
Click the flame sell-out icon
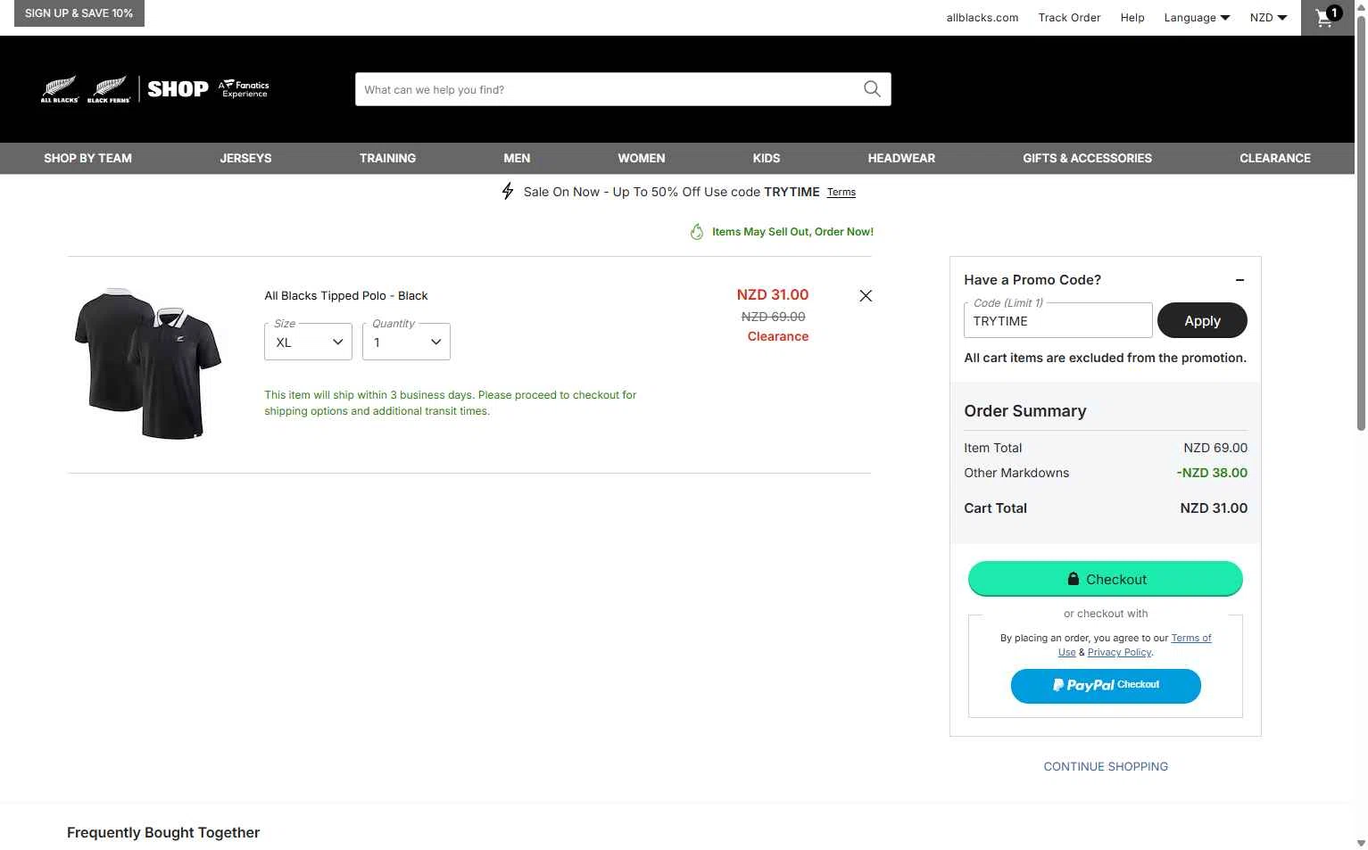point(697,232)
